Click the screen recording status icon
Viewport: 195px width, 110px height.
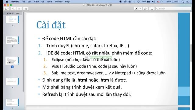coord(120,2)
